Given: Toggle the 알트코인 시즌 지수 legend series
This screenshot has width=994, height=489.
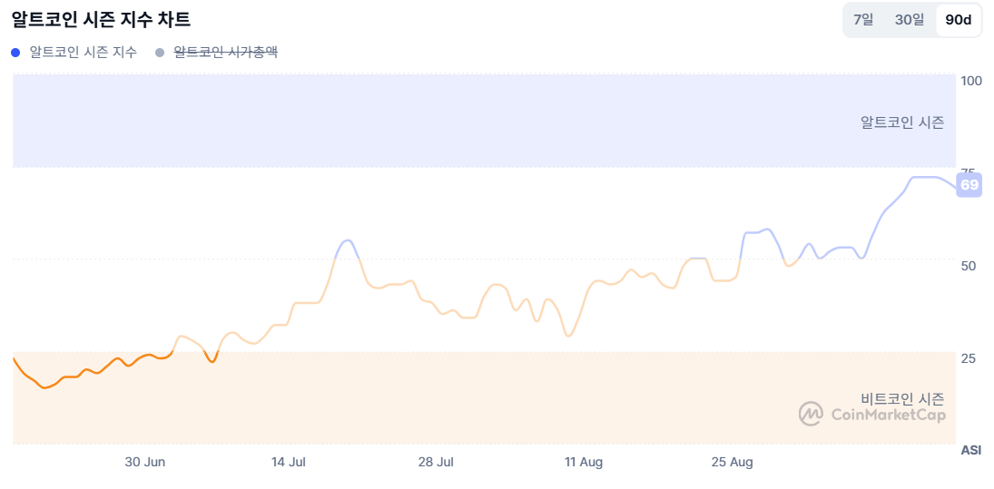Looking at the screenshot, I should tap(84, 53).
